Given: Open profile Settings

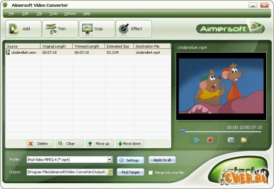Looking at the screenshot, I should [x=130, y=160].
